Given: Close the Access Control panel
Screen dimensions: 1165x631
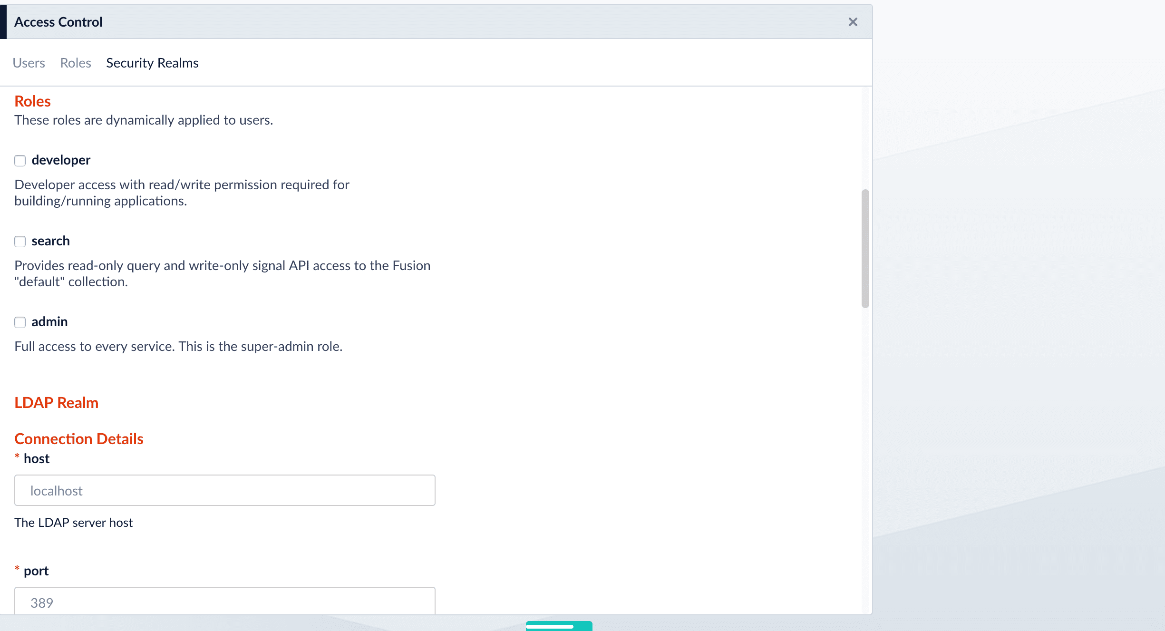Looking at the screenshot, I should pos(853,22).
